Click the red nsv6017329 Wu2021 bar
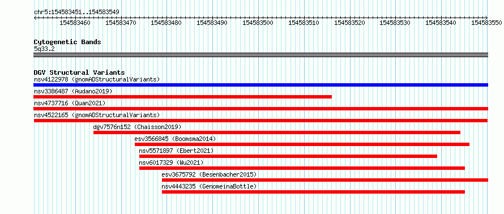This screenshot has height=214, width=504. click(302, 168)
